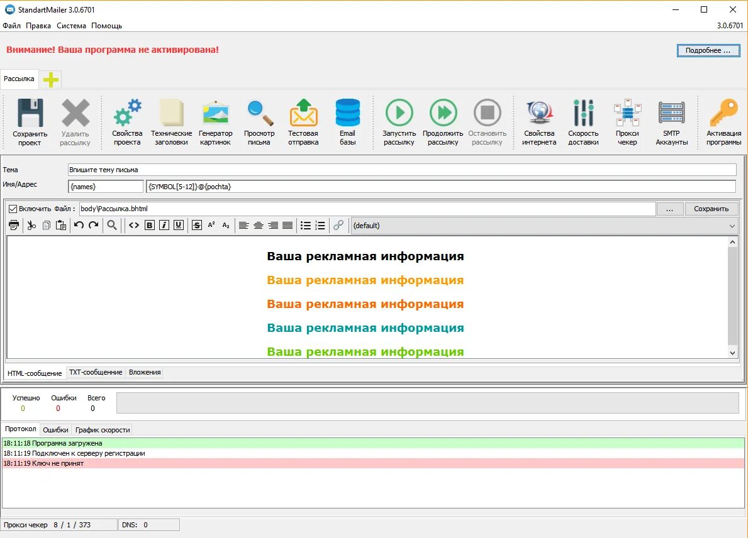The height and width of the screenshot is (538, 748).
Task: Open Internet properties globe icon
Action: pos(540,113)
